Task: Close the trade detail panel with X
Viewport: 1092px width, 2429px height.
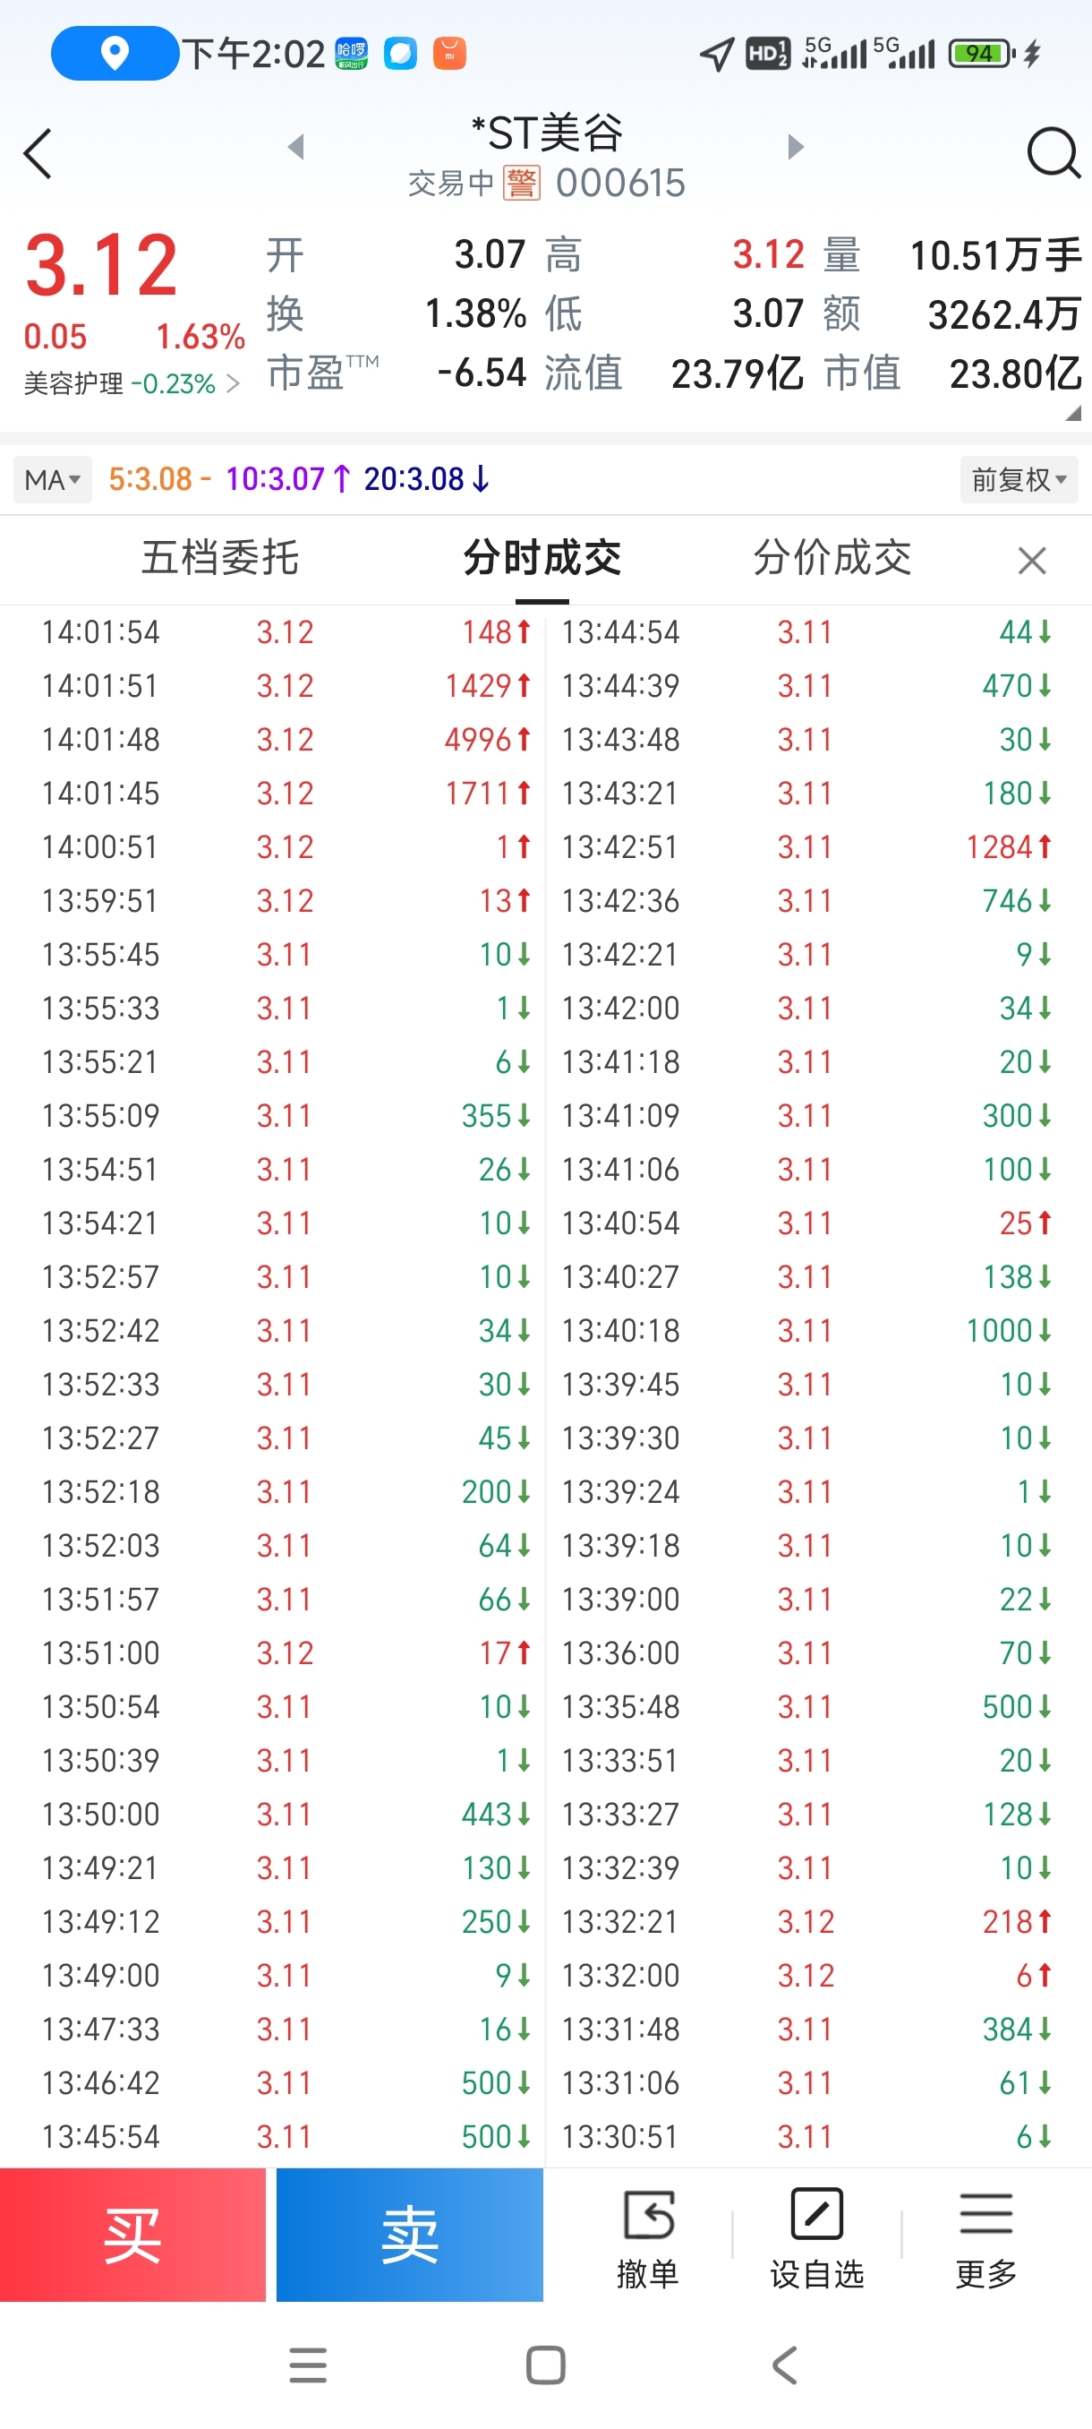Action: (1032, 561)
